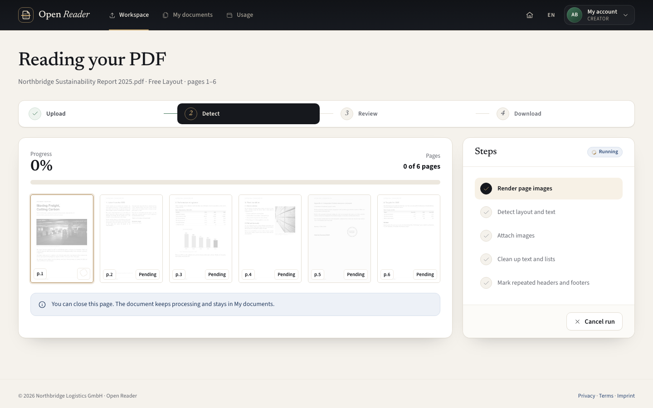Click the Open Reader logo icon
This screenshot has height=408, width=653.
(26, 15)
